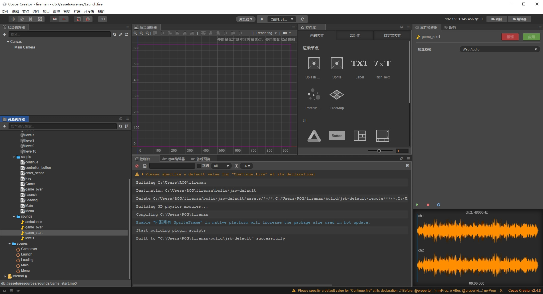This screenshot has width=543, height=294.
Task: Switch to custom components tab
Action: tap(392, 36)
